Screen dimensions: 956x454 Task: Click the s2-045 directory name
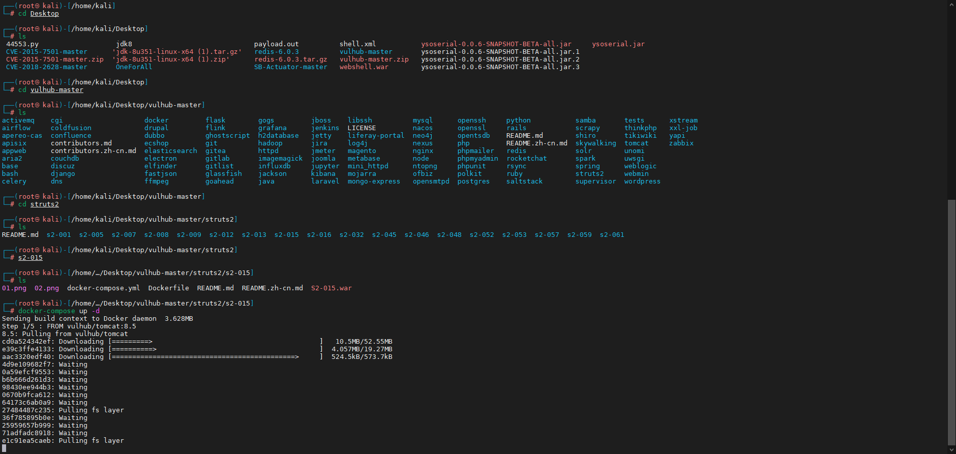click(x=384, y=235)
